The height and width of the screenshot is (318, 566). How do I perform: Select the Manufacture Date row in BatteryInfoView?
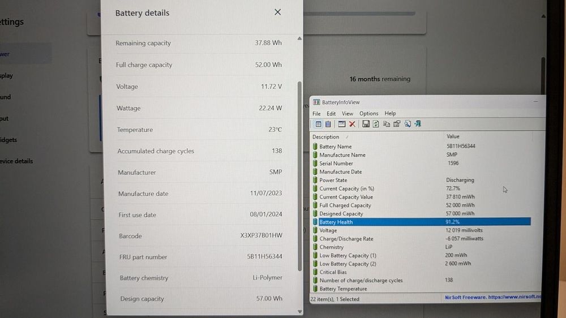coord(421,171)
